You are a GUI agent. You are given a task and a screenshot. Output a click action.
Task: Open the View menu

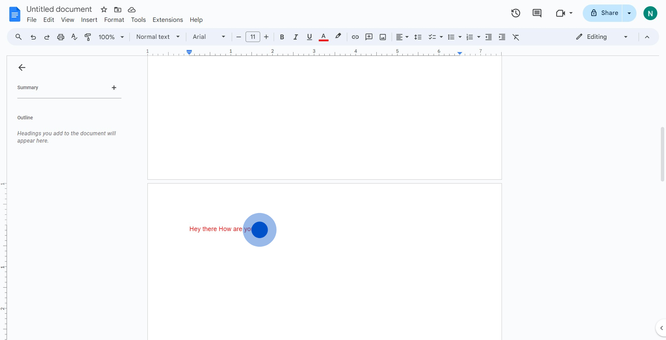[68, 20]
